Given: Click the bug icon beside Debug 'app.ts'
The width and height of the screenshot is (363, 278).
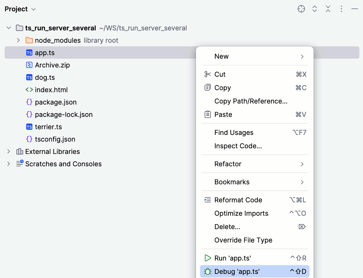Looking at the screenshot, I should pyautogui.click(x=207, y=271).
